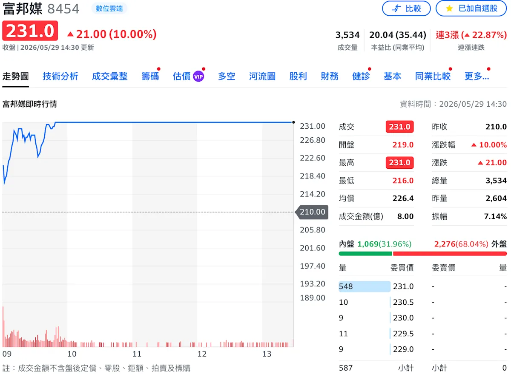The width and height of the screenshot is (511, 374).
Task: Click the compare arrows icon
Action: [x=396, y=8]
